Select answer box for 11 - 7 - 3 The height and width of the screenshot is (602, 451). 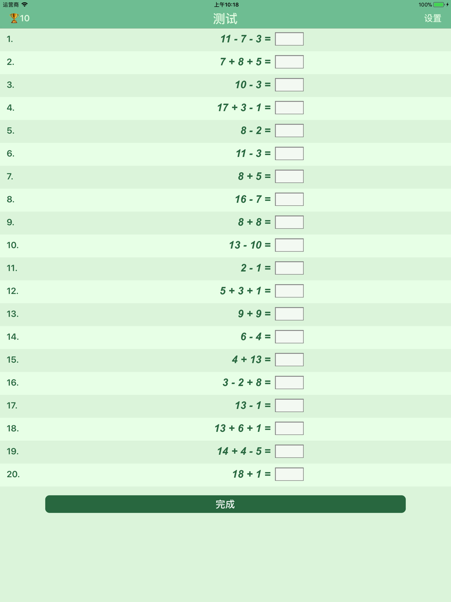(x=289, y=39)
